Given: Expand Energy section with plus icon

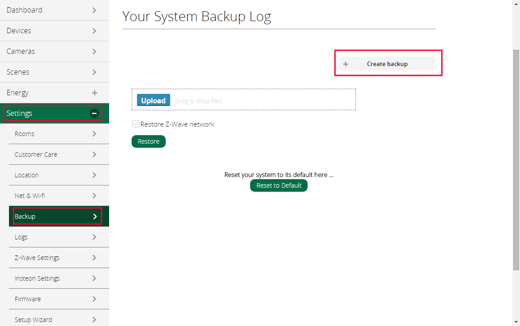Looking at the screenshot, I should [94, 93].
